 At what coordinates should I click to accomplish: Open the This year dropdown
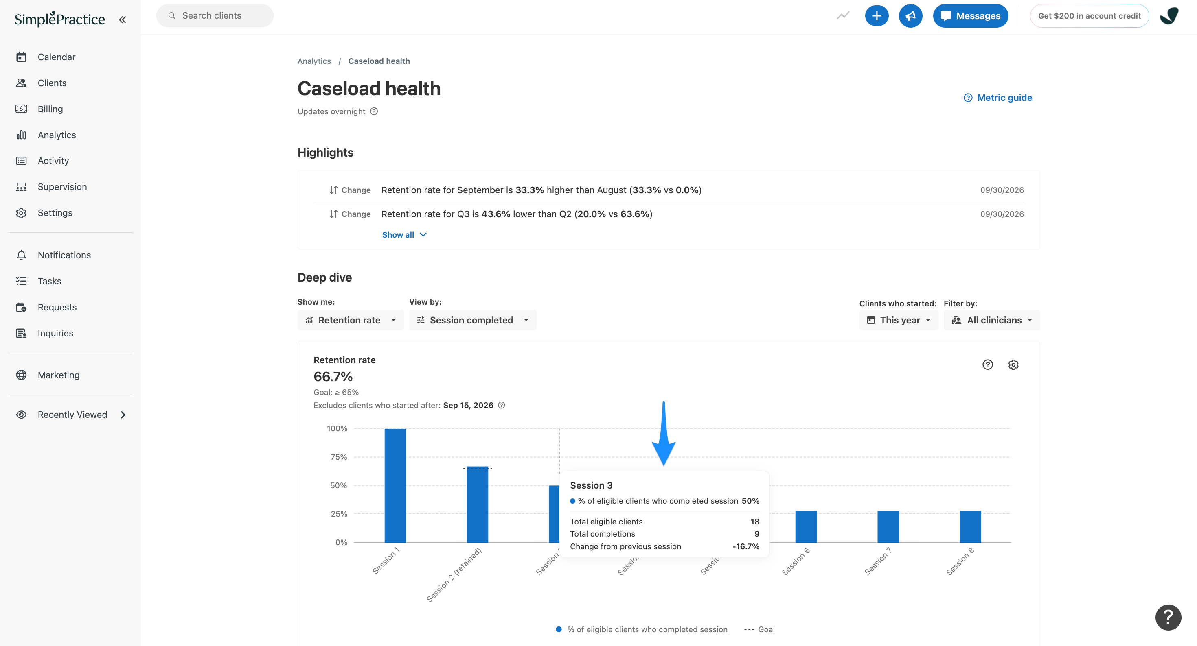(x=898, y=320)
